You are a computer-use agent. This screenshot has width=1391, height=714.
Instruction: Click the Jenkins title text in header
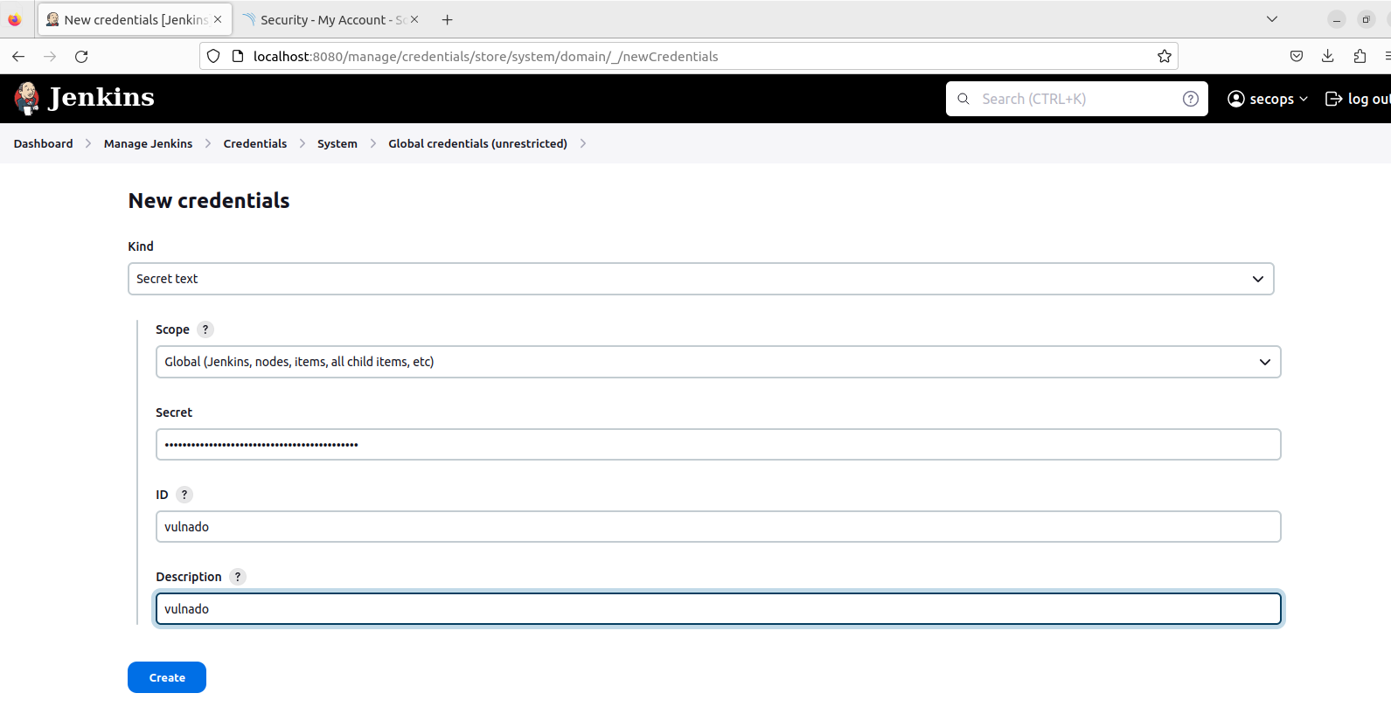[101, 97]
